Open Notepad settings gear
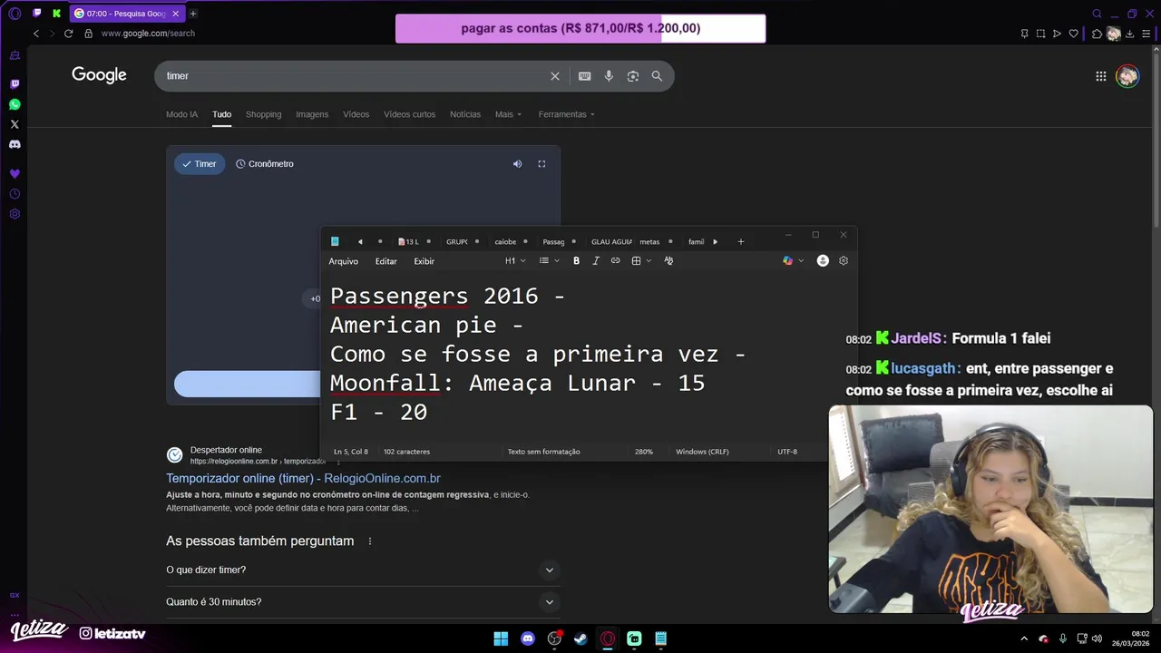This screenshot has height=653, width=1161. pyautogui.click(x=844, y=261)
